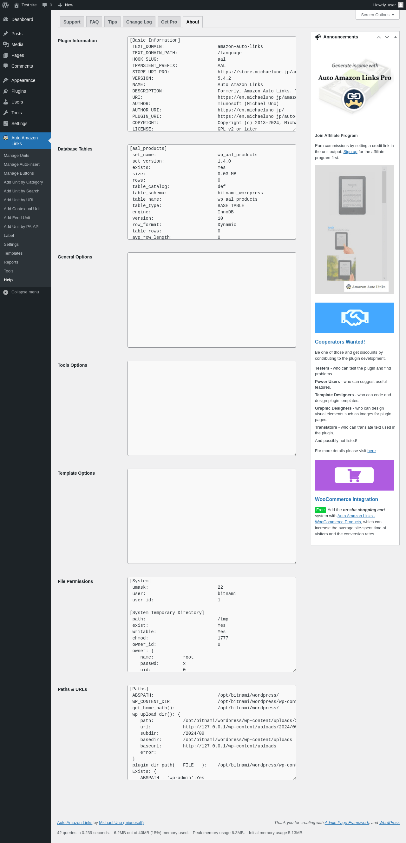Click the user avatar icon

[x=400, y=5]
